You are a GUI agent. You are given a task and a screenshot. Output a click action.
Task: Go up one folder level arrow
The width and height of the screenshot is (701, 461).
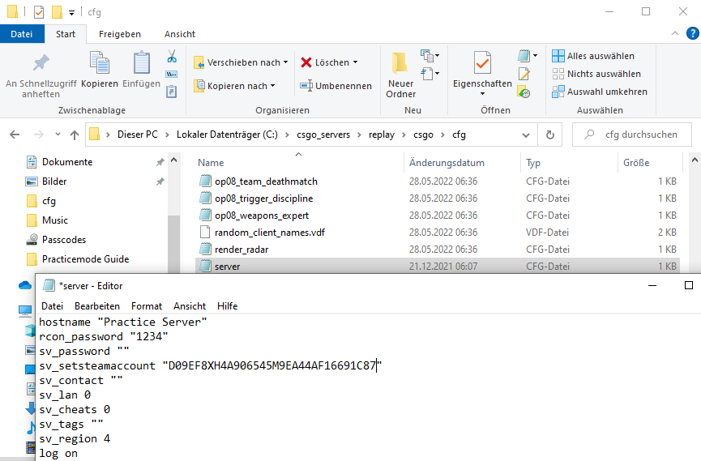coord(75,134)
